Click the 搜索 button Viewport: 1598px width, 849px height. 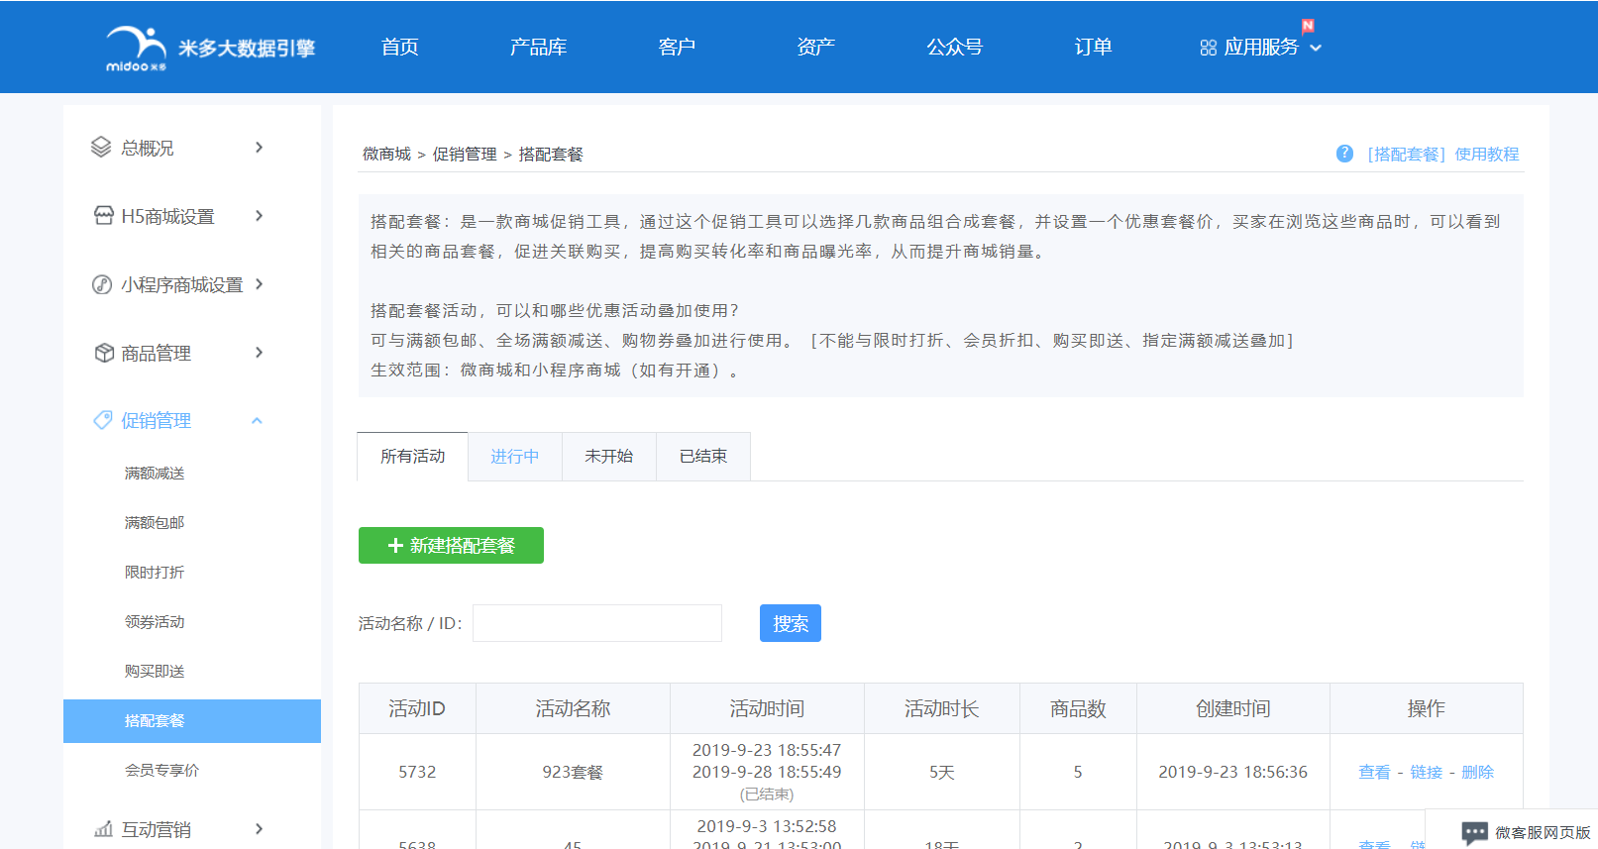(x=791, y=623)
